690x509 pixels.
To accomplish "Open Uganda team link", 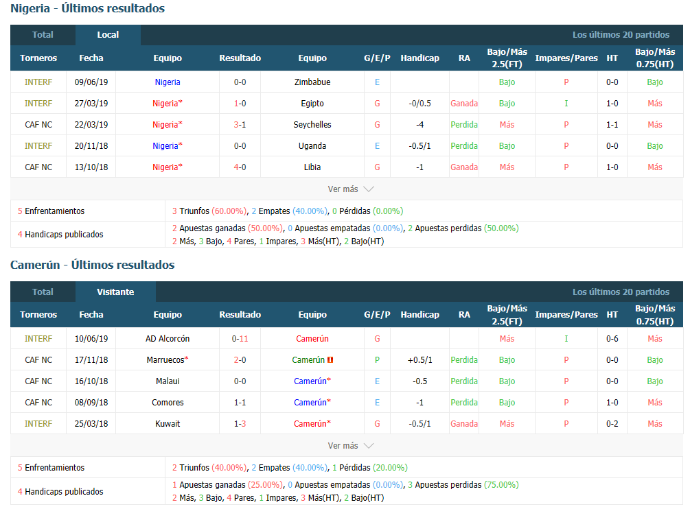I will (x=312, y=146).
